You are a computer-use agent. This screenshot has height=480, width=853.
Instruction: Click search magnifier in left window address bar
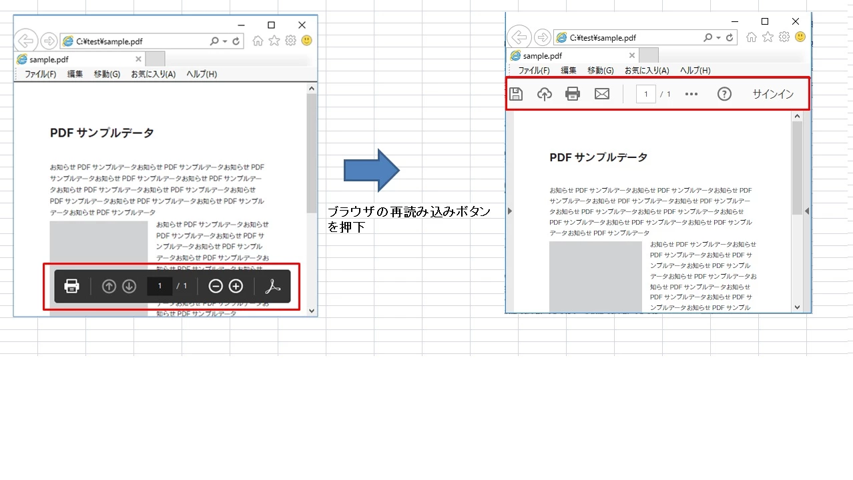point(214,41)
